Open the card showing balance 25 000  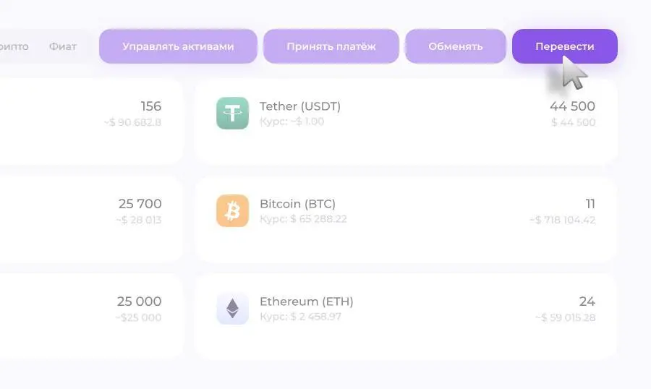(91, 317)
